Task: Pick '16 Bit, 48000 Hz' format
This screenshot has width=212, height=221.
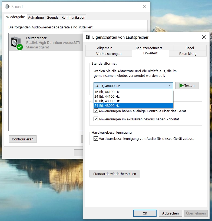Action: [x=107, y=101]
